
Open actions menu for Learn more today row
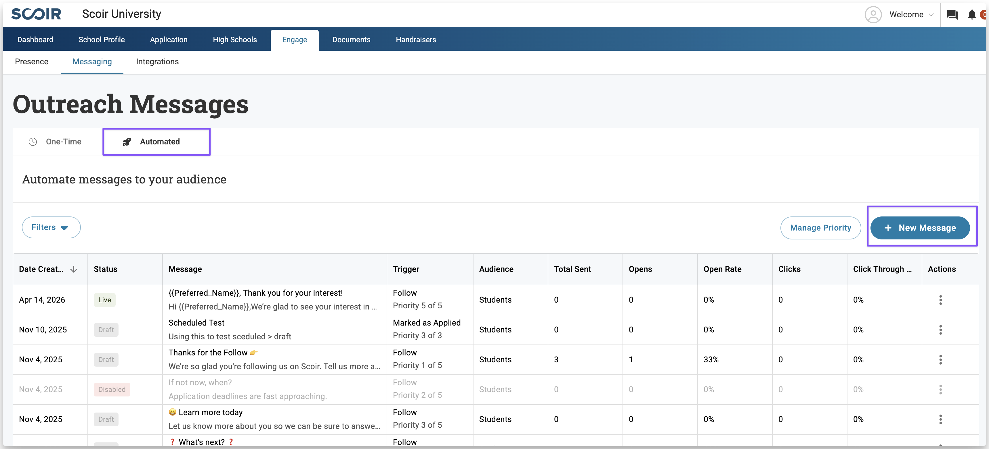pos(940,419)
